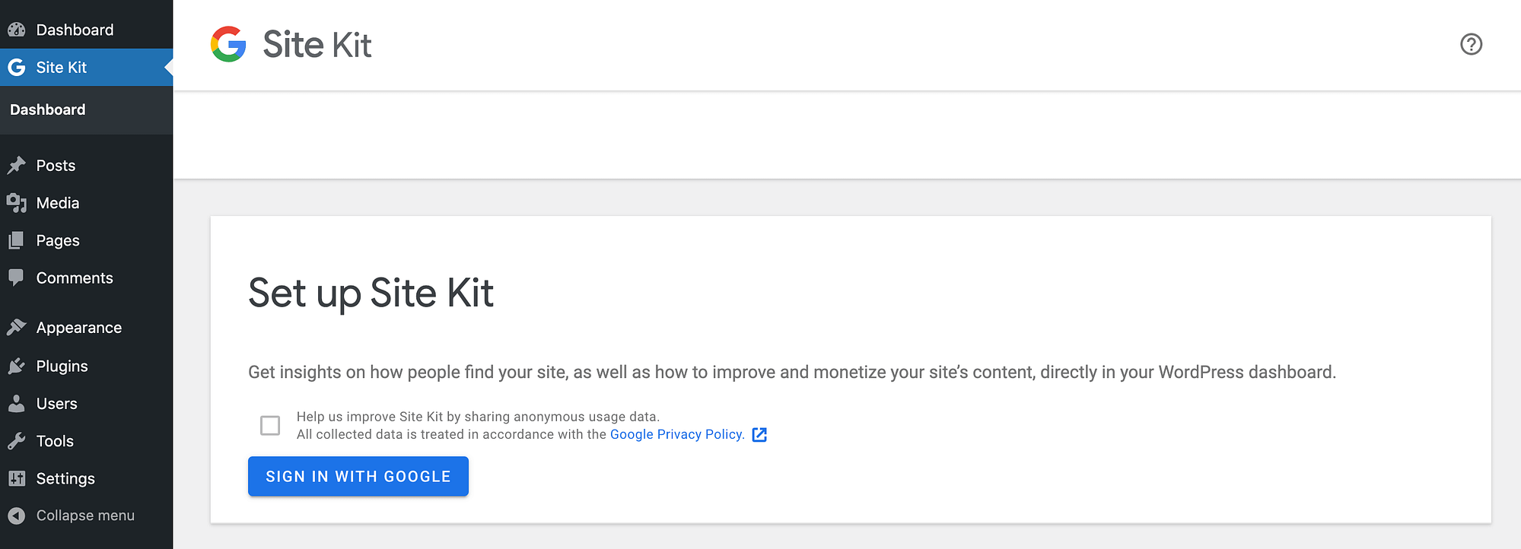Click the Dashboard gauge icon in sidebar
Screen dimensions: 1521x549
tap(17, 30)
